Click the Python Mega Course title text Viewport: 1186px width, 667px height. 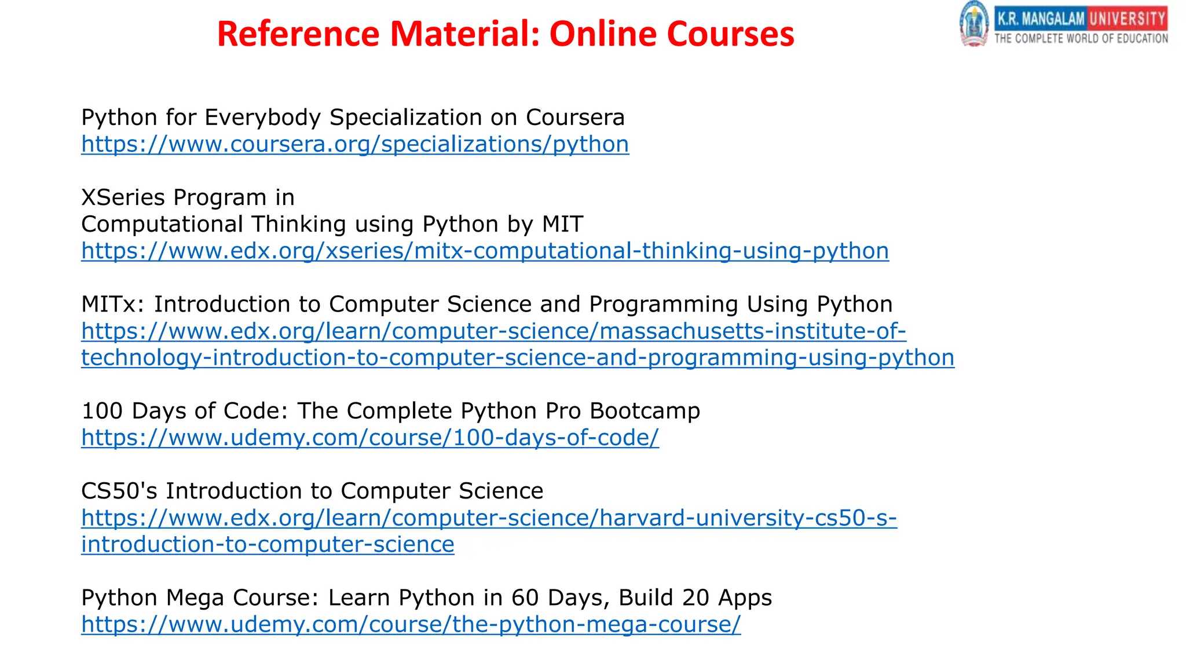coord(427,598)
